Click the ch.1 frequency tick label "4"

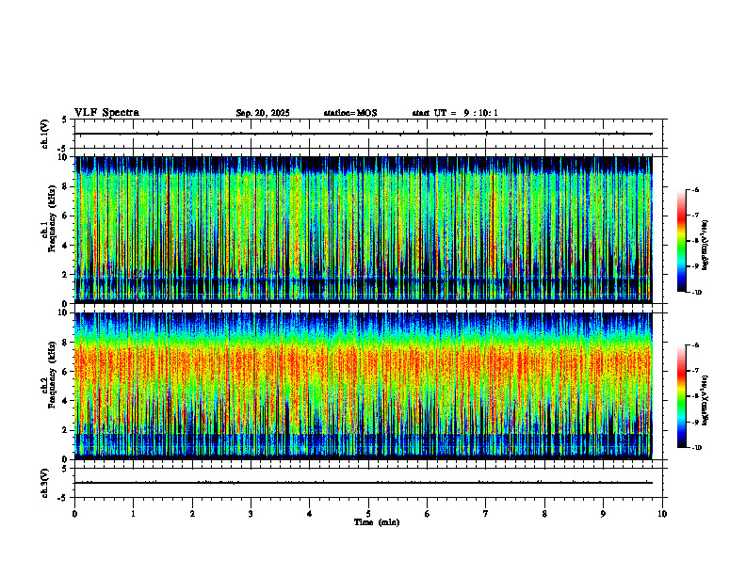pos(65,246)
